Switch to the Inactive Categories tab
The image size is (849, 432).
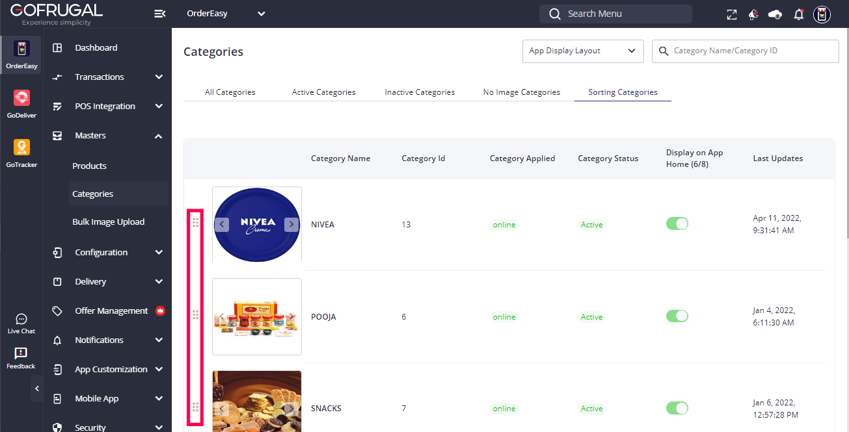420,92
